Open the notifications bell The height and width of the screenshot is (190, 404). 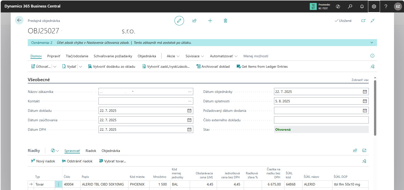click(x=362, y=6)
